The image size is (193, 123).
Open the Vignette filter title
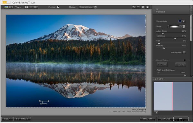tap(160, 12)
